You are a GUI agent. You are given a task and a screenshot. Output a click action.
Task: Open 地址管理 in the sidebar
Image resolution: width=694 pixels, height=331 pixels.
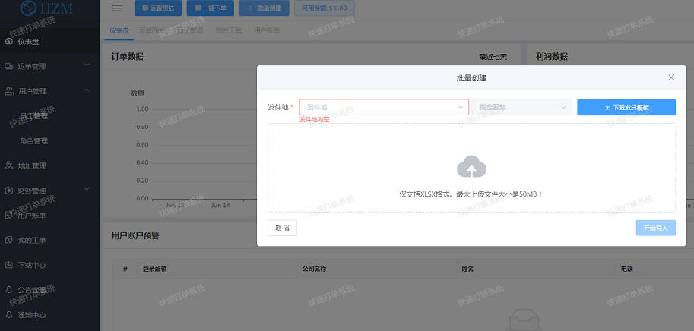[32, 165]
